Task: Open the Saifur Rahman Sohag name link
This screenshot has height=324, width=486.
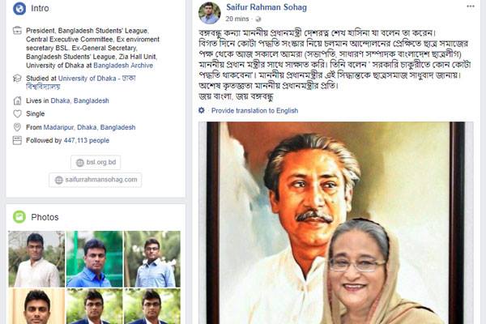Action: pos(266,7)
